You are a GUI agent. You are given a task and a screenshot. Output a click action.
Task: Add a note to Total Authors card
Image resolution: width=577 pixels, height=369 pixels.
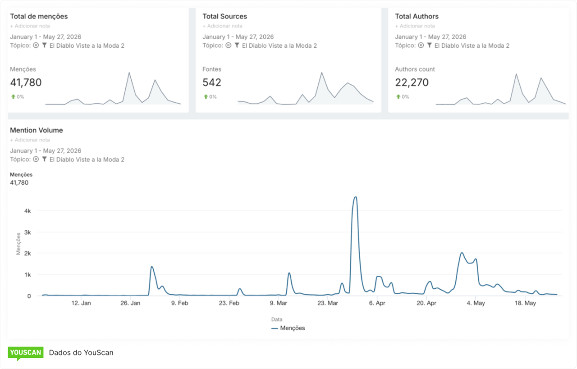(415, 26)
